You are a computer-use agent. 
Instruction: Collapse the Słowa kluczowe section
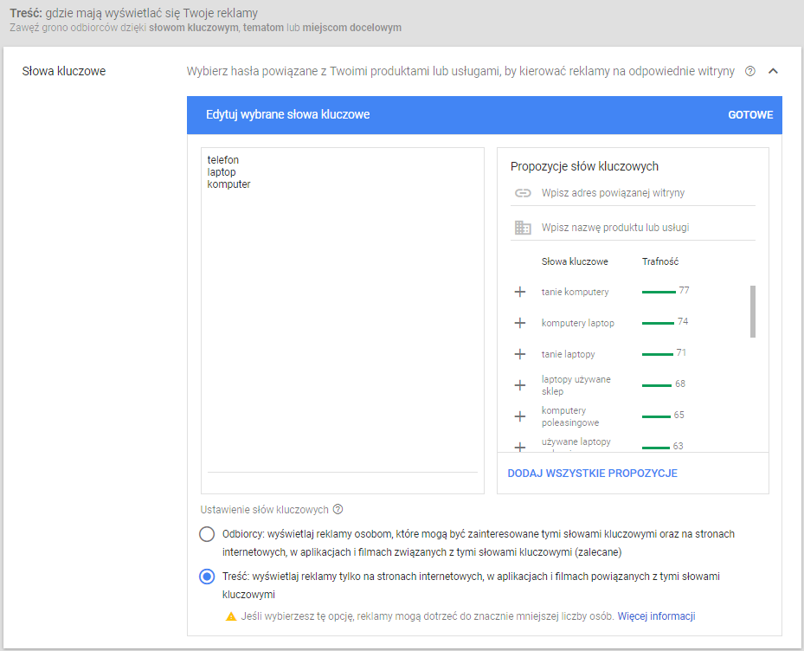tap(773, 71)
